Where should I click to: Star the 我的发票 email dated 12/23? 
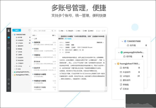click(x=55, y=45)
